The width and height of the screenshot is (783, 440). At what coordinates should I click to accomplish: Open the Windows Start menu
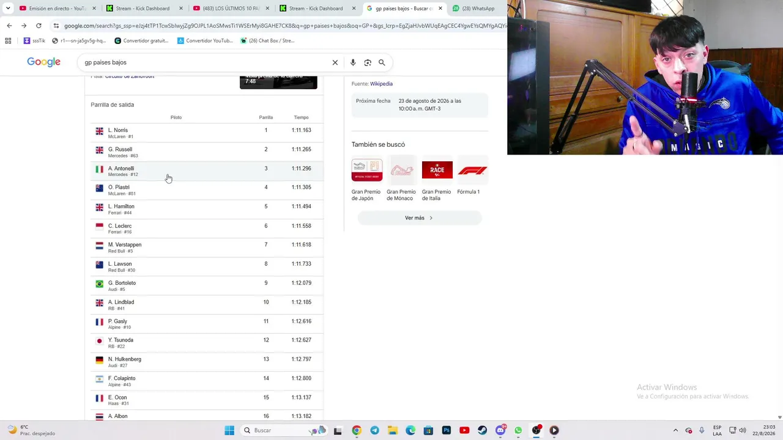coord(229,430)
